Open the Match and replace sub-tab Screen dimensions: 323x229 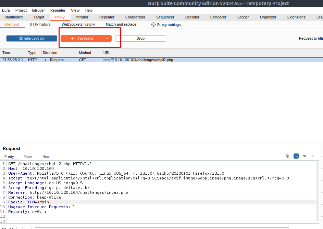[121, 25]
